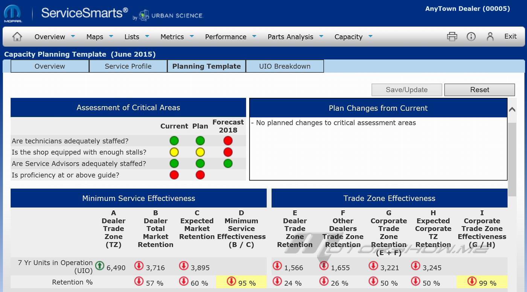Click the Lists menu label

pyautogui.click(x=132, y=36)
